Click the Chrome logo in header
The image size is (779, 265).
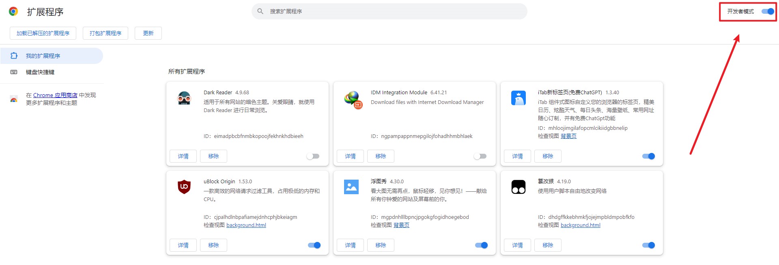pyautogui.click(x=13, y=12)
